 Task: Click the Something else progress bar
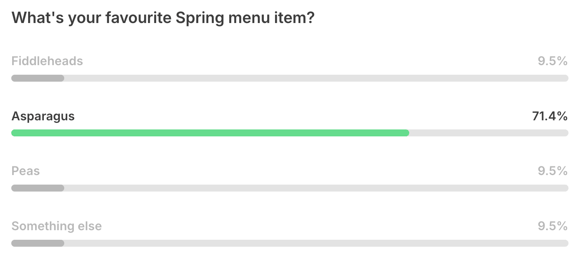pos(290,243)
